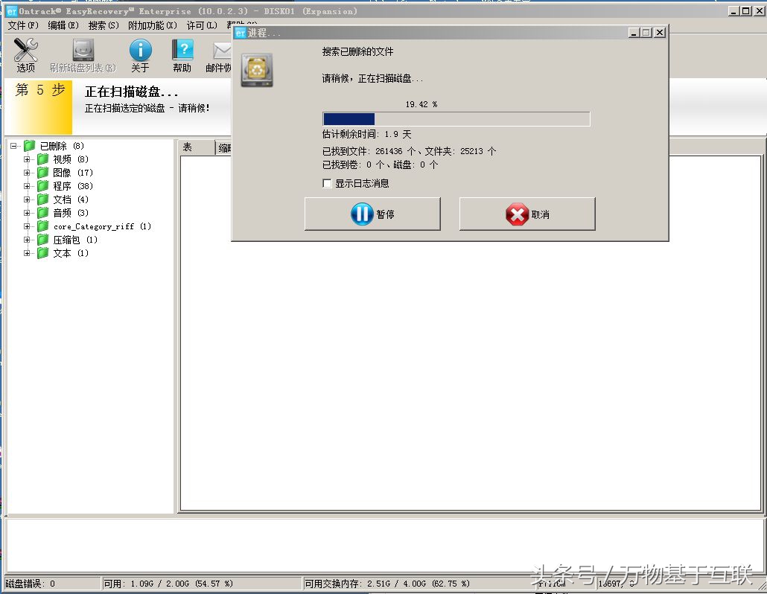
Task: Click the blue pause icon on 暂停 button
Action: click(x=362, y=214)
